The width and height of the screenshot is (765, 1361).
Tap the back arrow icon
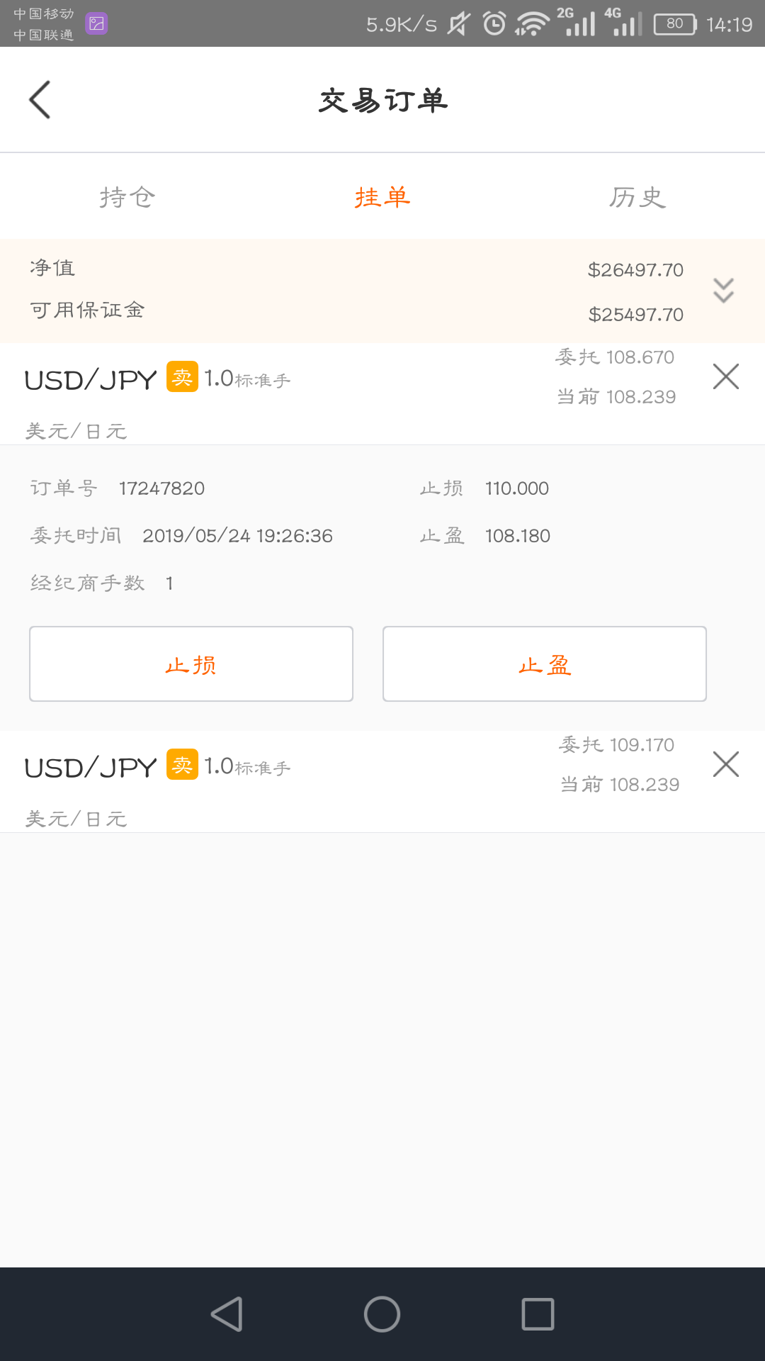40,99
